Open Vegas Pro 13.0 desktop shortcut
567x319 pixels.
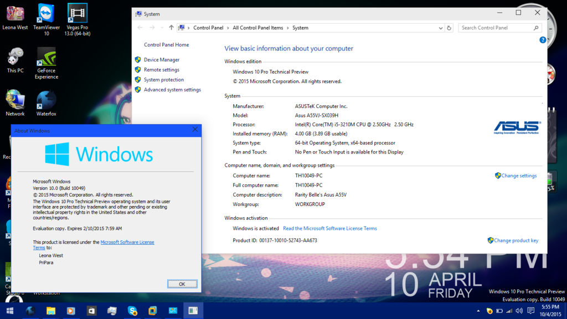tap(78, 20)
